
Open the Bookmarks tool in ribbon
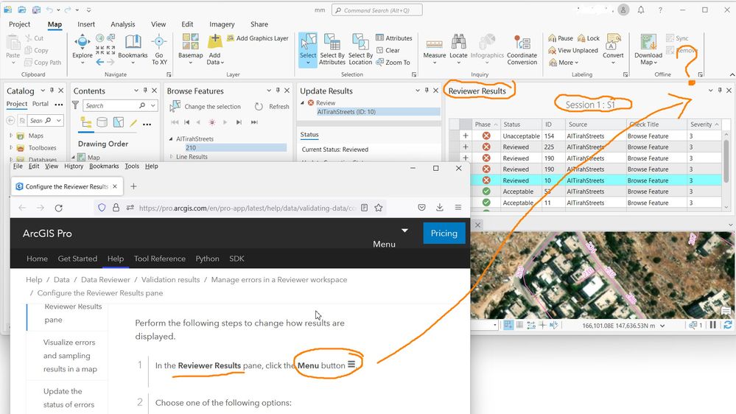133,49
